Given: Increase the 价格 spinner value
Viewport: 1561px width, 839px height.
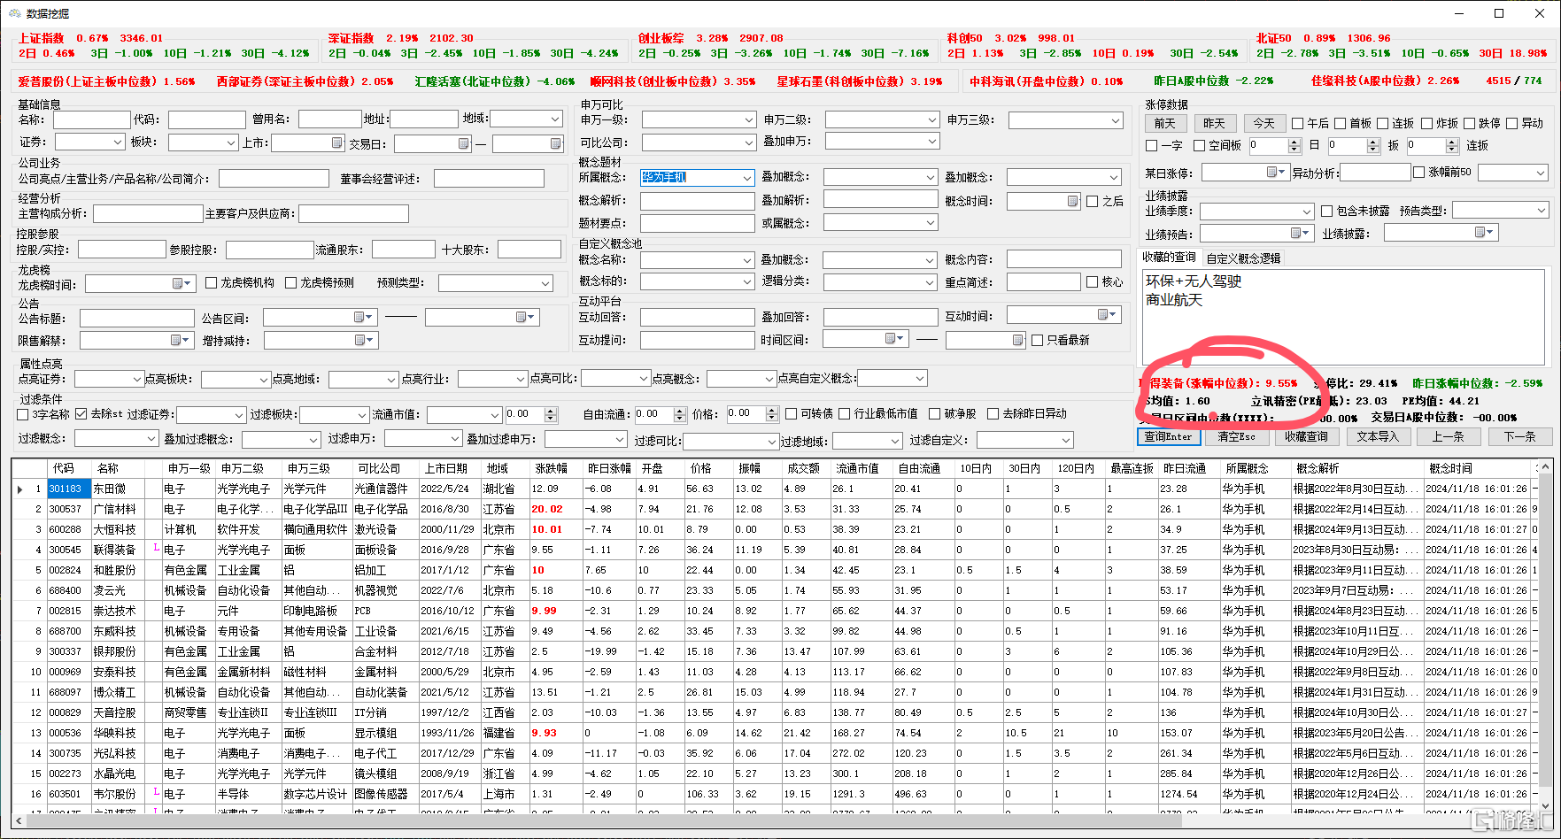Looking at the screenshot, I should coord(773,411).
